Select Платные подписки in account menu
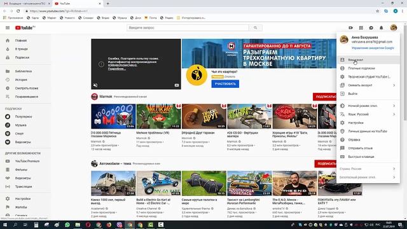 coord(368,68)
